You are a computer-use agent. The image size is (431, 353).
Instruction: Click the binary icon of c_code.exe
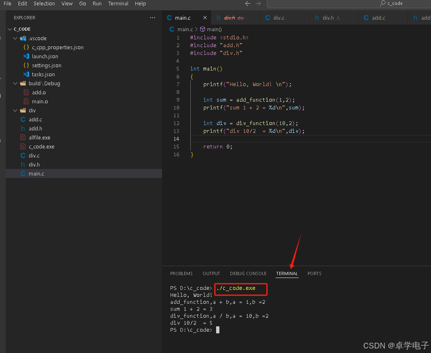[x=23, y=147]
